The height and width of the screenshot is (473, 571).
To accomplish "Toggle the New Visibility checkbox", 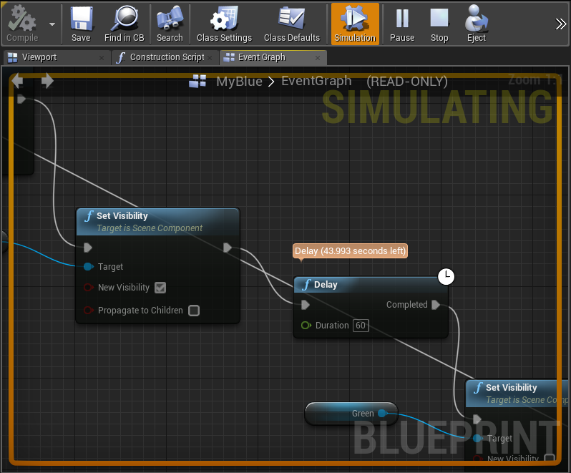I will pyautogui.click(x=160, y=288).
